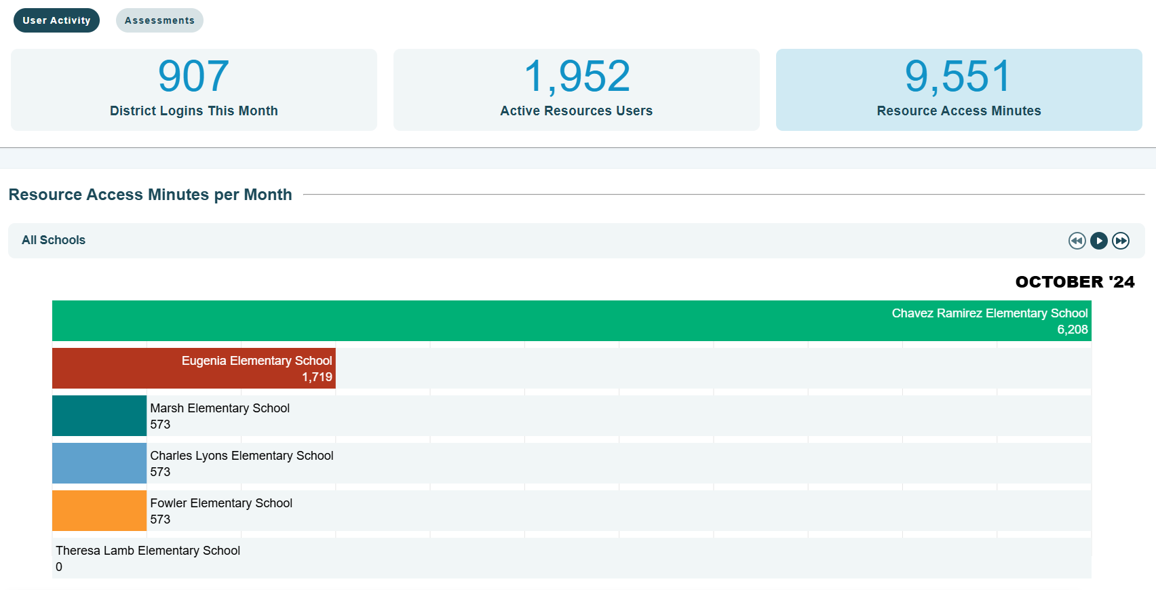This screenshot has width=1156, height=590.
Task: Click the 9,551 minutes number
Action: tap(958, 76)
